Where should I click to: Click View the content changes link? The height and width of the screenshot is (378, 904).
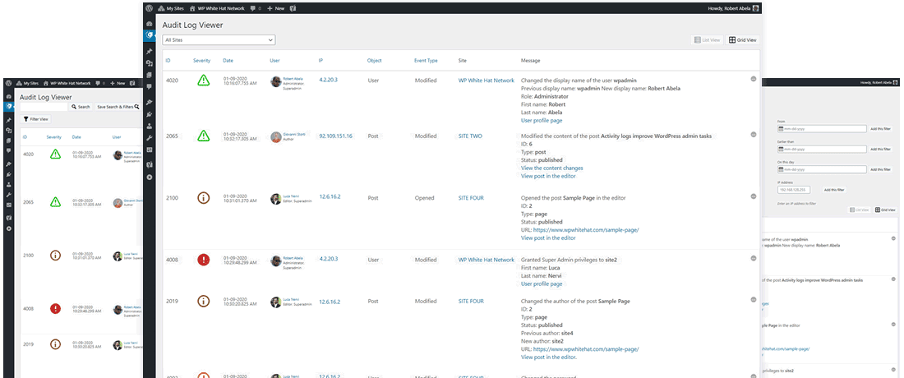click(551, 168)
